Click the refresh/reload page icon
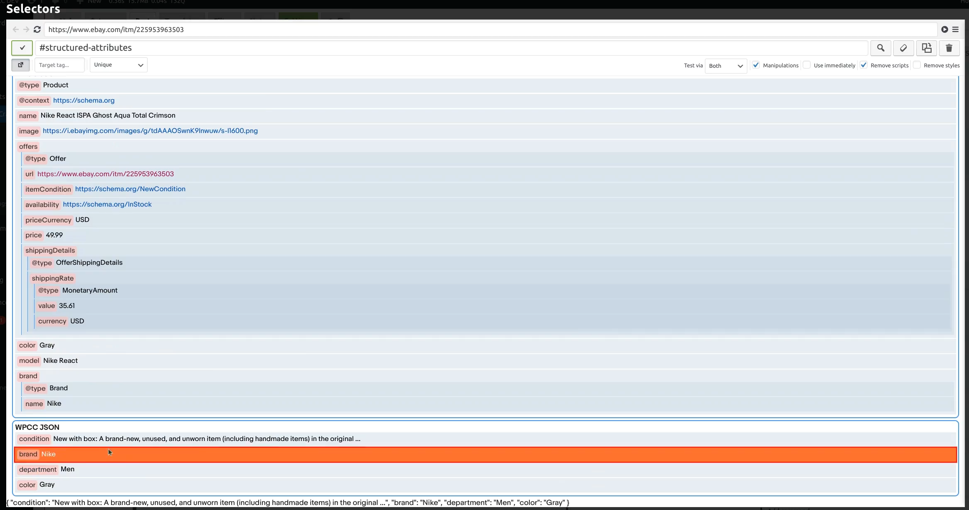969x510 pixels. [x=37, y=30]
